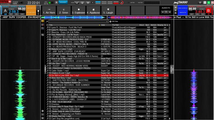Increase Audio FX slot number with right arrow

[x=170, y=12]
